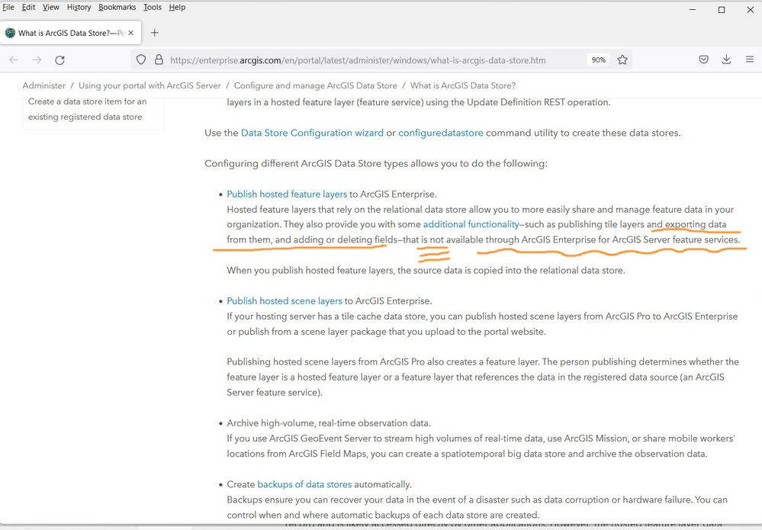Open 'Publish hosted feature layers' link

[287, 194]
